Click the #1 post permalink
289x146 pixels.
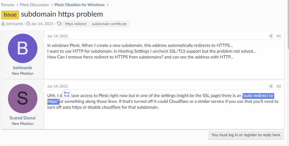(x=279, y=36)
